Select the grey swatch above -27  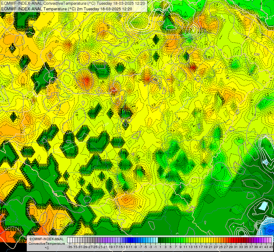click(x=89, y=240)
